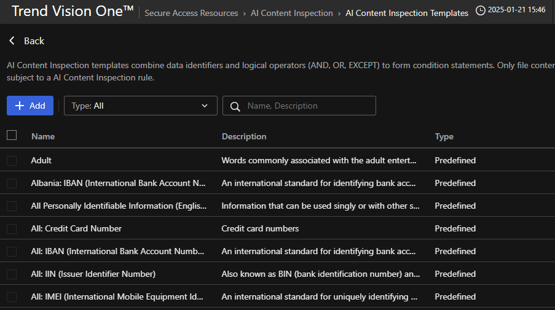The image size is (555, 310).
Task: Click the plus icon on Add button
Action: 20,106
